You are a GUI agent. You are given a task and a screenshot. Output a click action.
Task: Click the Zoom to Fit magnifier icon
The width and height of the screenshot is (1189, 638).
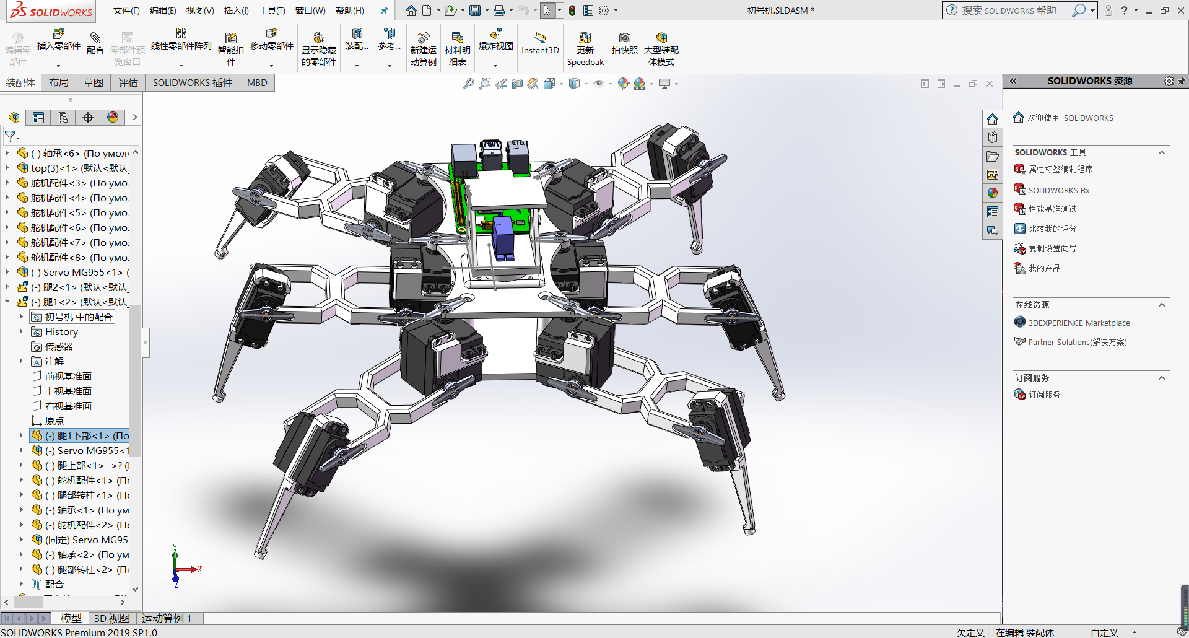coord(469,84)
